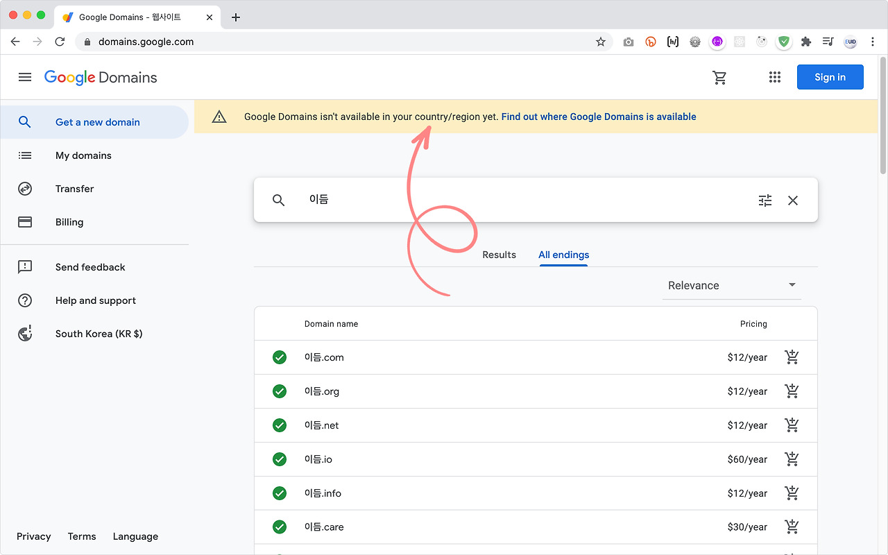Open the Google Domains availability link
Image resolution: width=888 pixels, height=555 pixels.
(598, 117)
